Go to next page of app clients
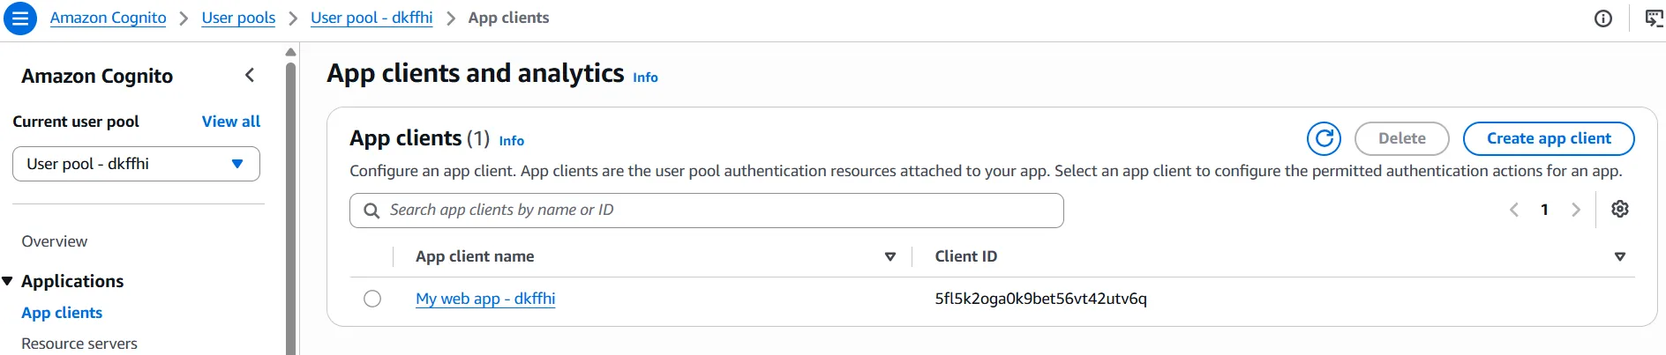This screenshot has height=355, width=1666. point(1575,210)
